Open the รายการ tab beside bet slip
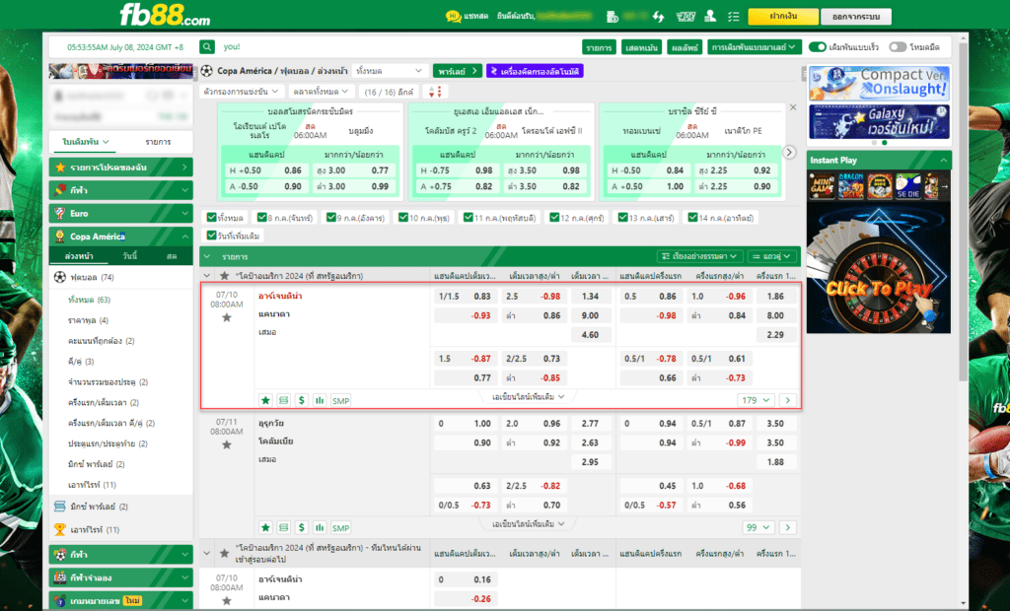Image resolution: width=1010 pixels, height=611 pixels. pyautogui.click(x=158, y=142)
